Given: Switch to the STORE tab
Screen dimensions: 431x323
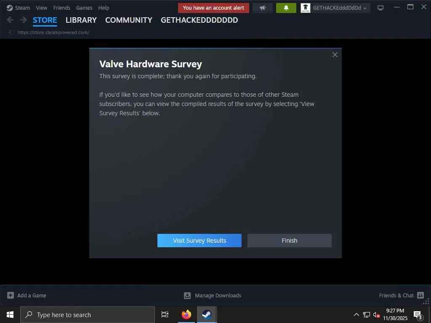Looking at the screenshot, I should coord(45,20).
